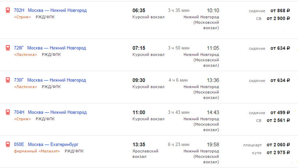Open train 704Н Москва — Нижний Новгород link
This screenshot has height=168, width=298.
click(50, 112)
